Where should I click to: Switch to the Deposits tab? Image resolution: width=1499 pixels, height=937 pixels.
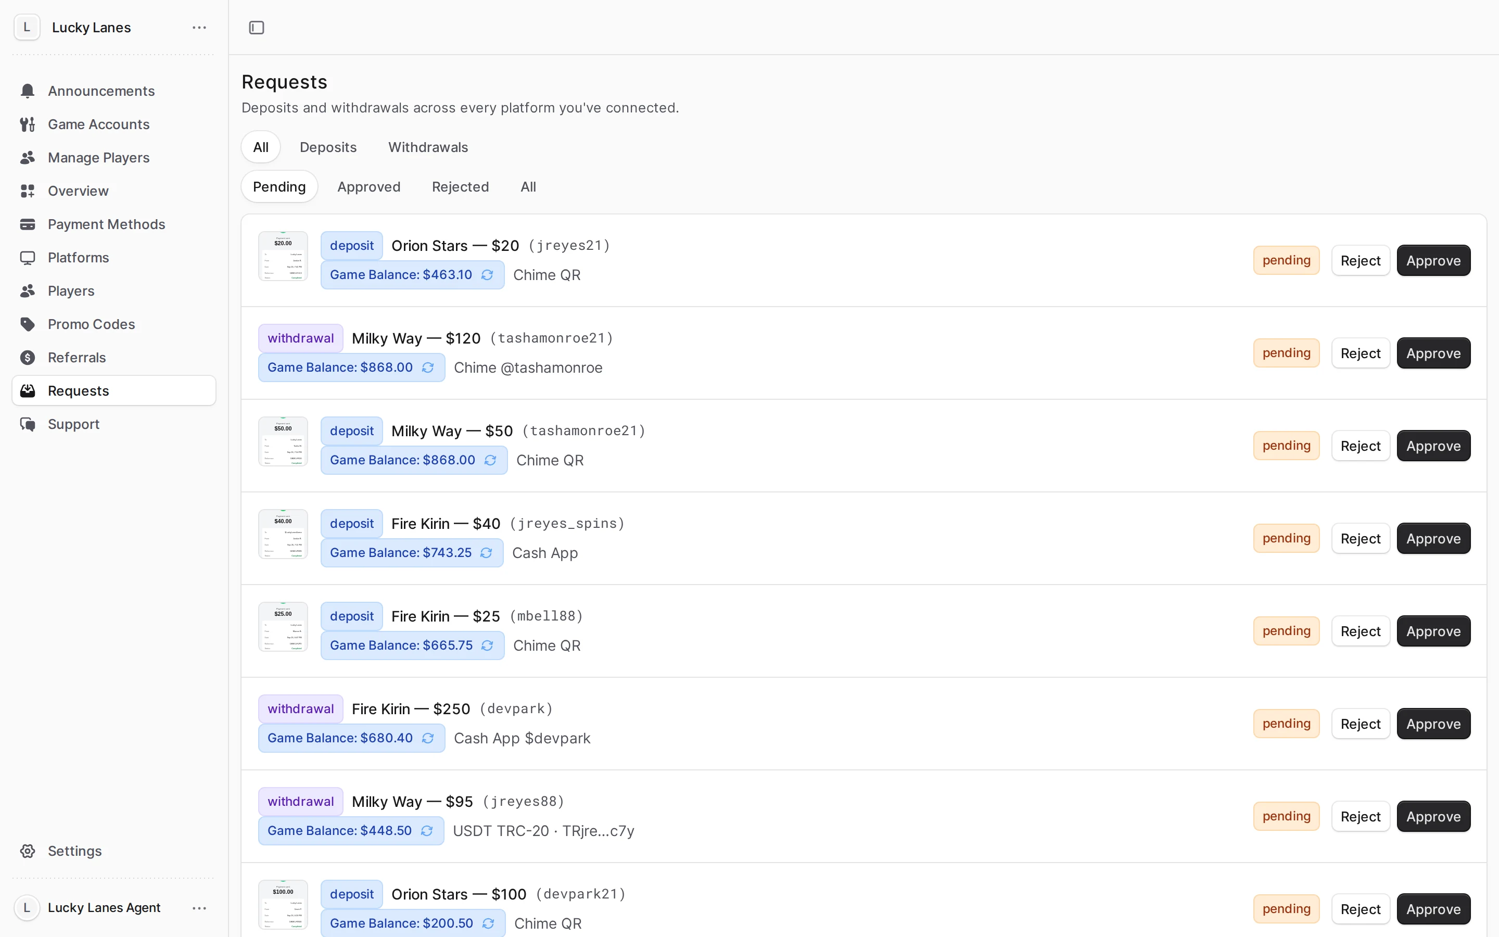pos(328,147)
